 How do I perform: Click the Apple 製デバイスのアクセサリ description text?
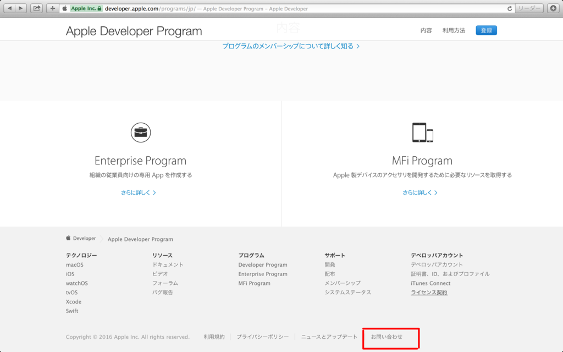(423, 175)
